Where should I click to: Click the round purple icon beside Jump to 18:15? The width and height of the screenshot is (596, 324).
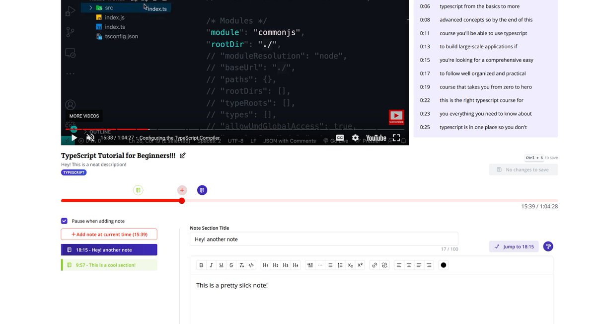[548, 246]
